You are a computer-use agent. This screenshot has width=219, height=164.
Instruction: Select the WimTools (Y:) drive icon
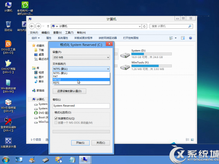coord(125,67)
